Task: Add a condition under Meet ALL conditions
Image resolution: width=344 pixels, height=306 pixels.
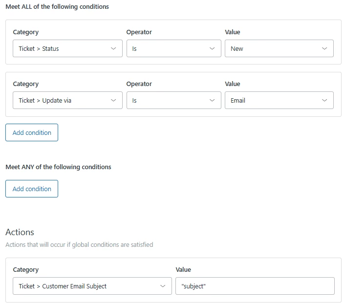Action: [x=32, y=132]
